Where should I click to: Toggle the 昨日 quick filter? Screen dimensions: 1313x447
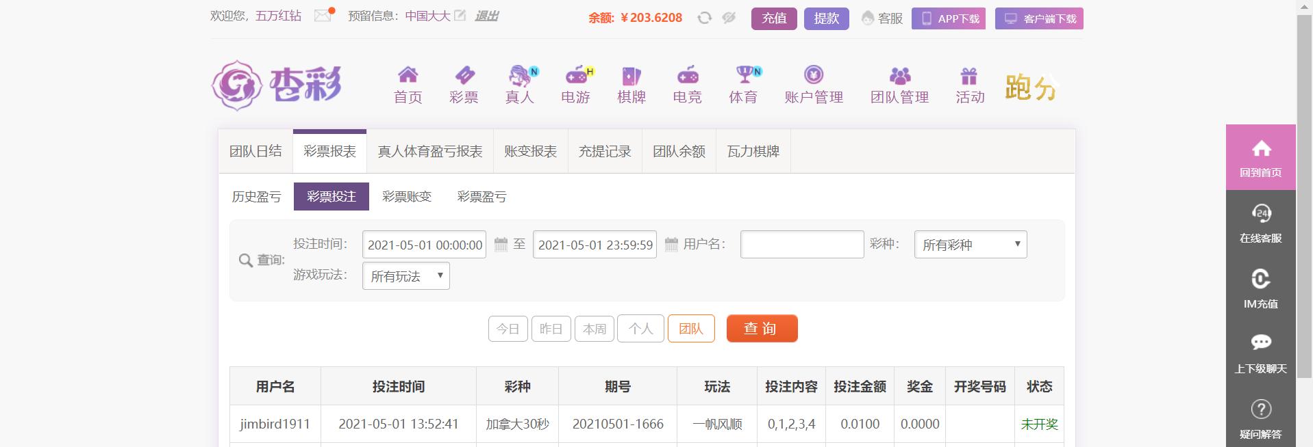pos(551,329)
